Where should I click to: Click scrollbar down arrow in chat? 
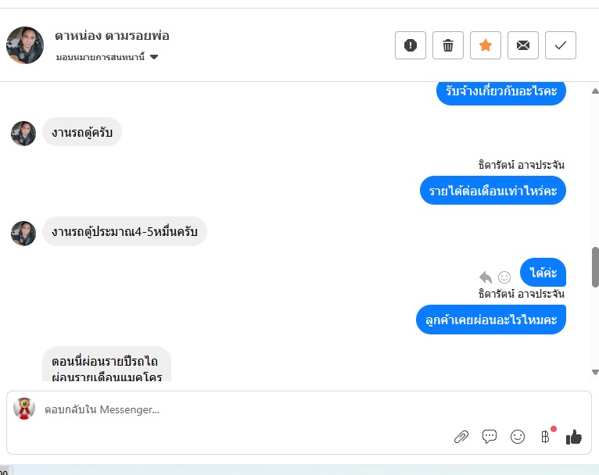[x=595, y=372]
